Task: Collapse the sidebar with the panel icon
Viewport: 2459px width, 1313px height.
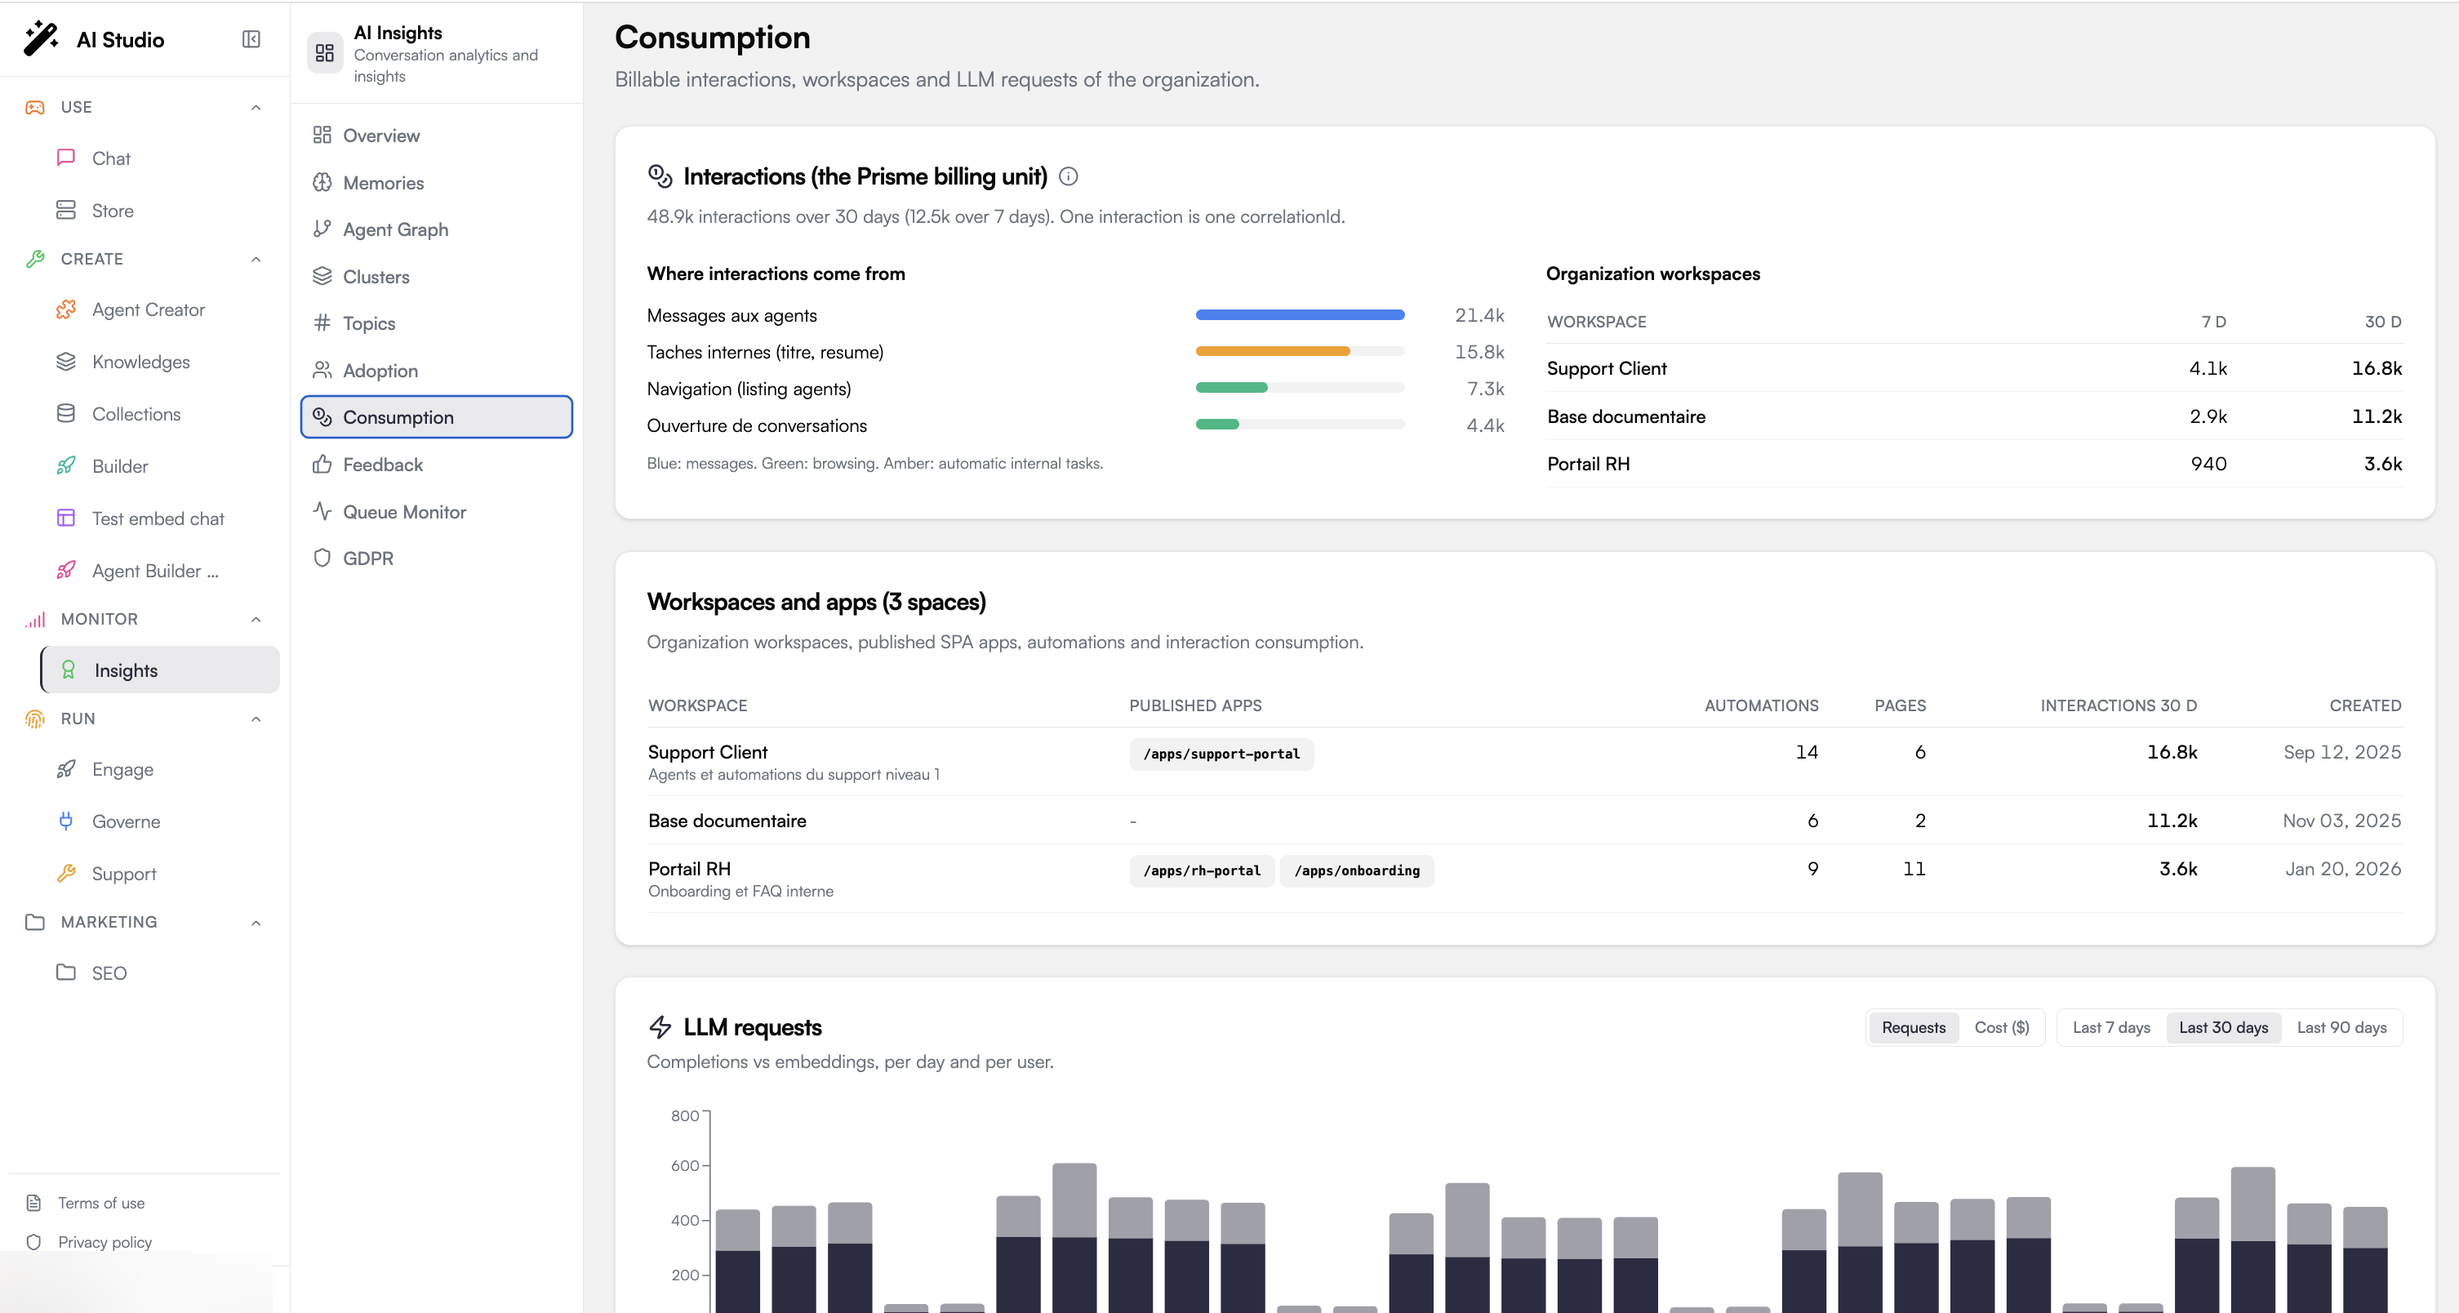Action: [251, 39]
